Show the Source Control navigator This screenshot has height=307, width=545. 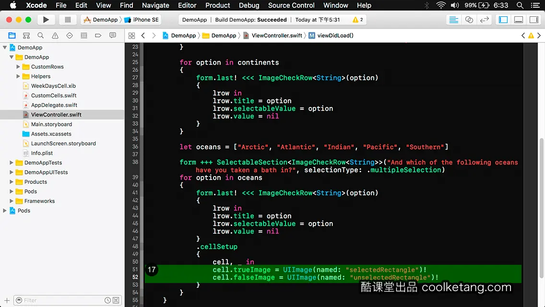coord(26,35)
